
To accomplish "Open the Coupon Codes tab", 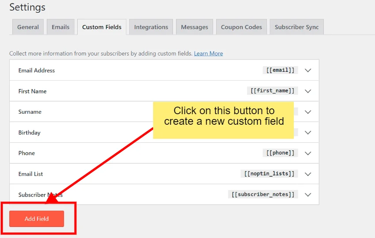I will point(241,27).
